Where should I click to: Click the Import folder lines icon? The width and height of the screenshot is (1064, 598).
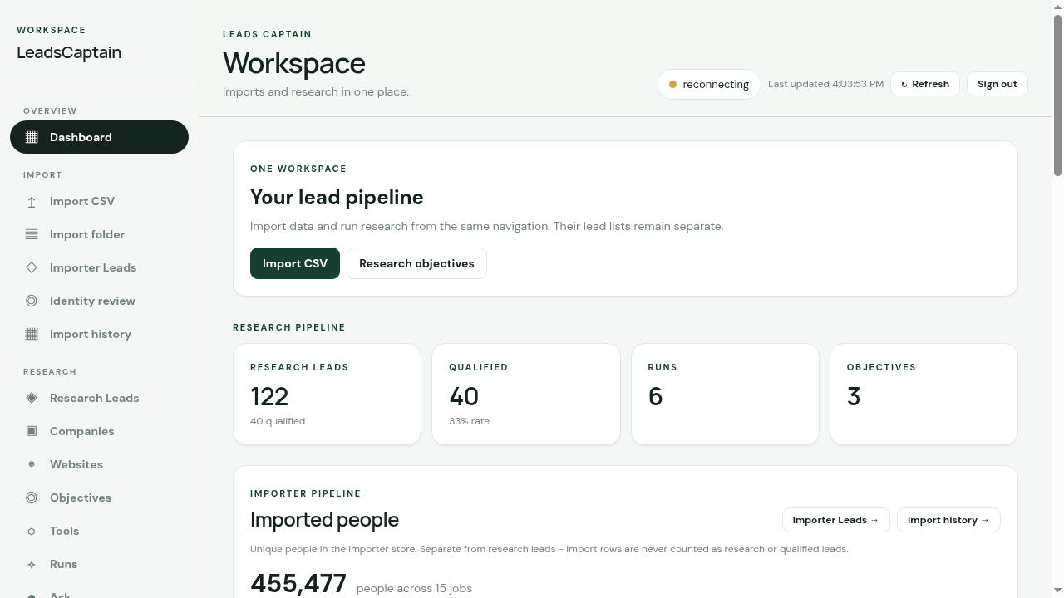(32, 234)
